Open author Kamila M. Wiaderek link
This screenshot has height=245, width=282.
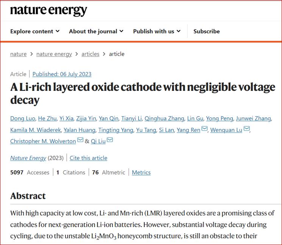36,130
